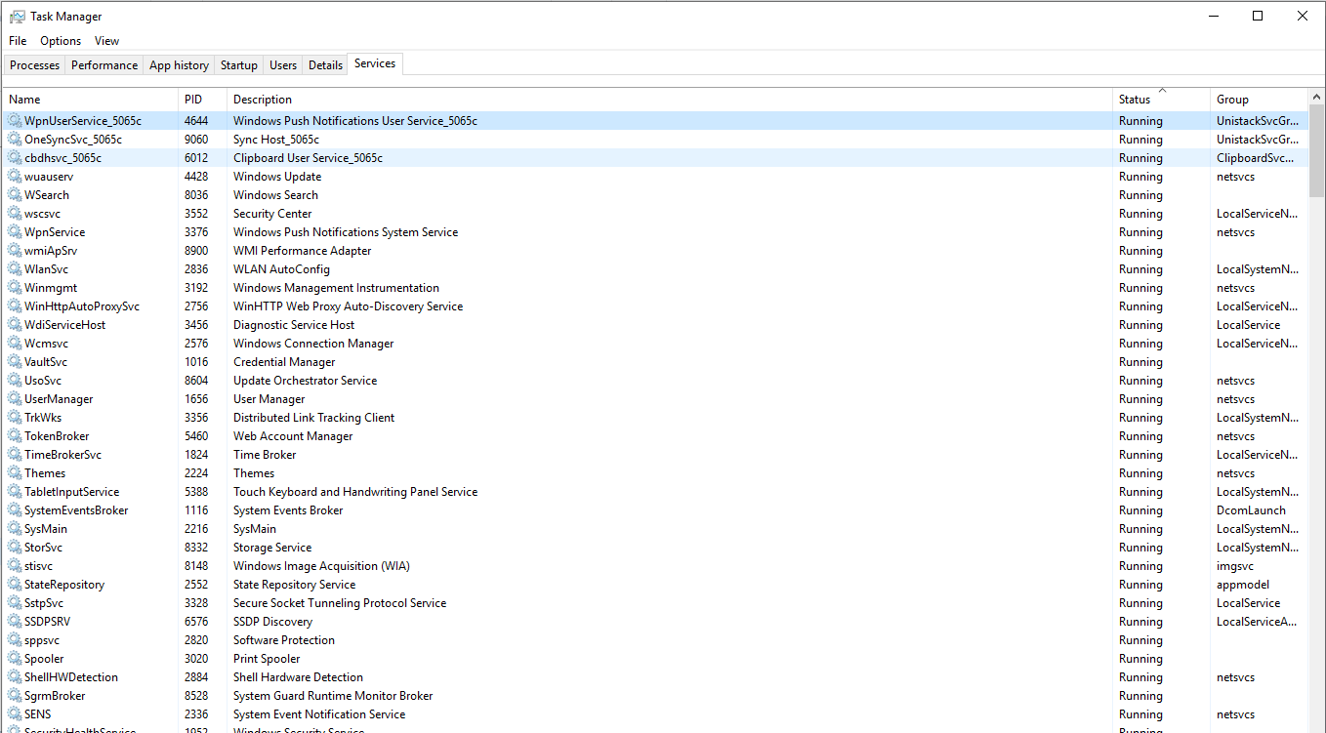This screenshot has width=1326, height=733.
Task: Click the WinHttpAutoProxySvc gear icon
Action: 15,306
